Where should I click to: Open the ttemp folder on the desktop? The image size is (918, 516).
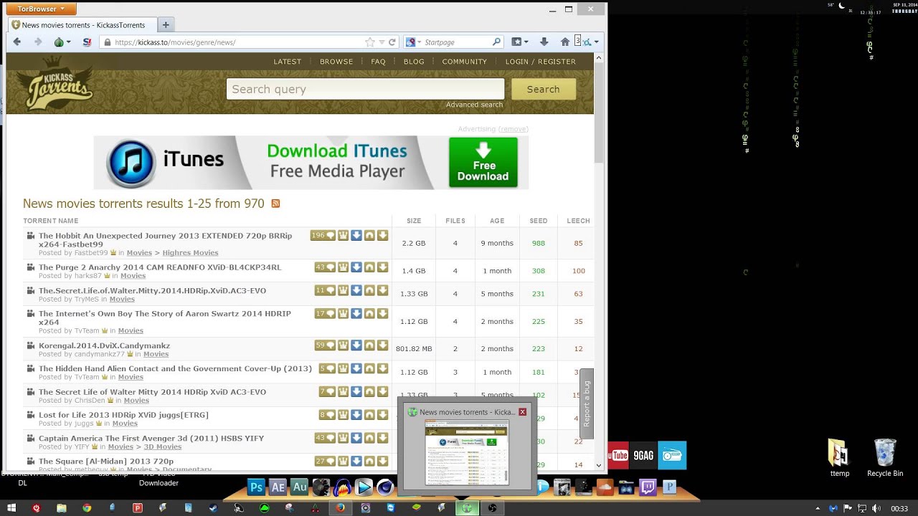click(x=839, y=459)
